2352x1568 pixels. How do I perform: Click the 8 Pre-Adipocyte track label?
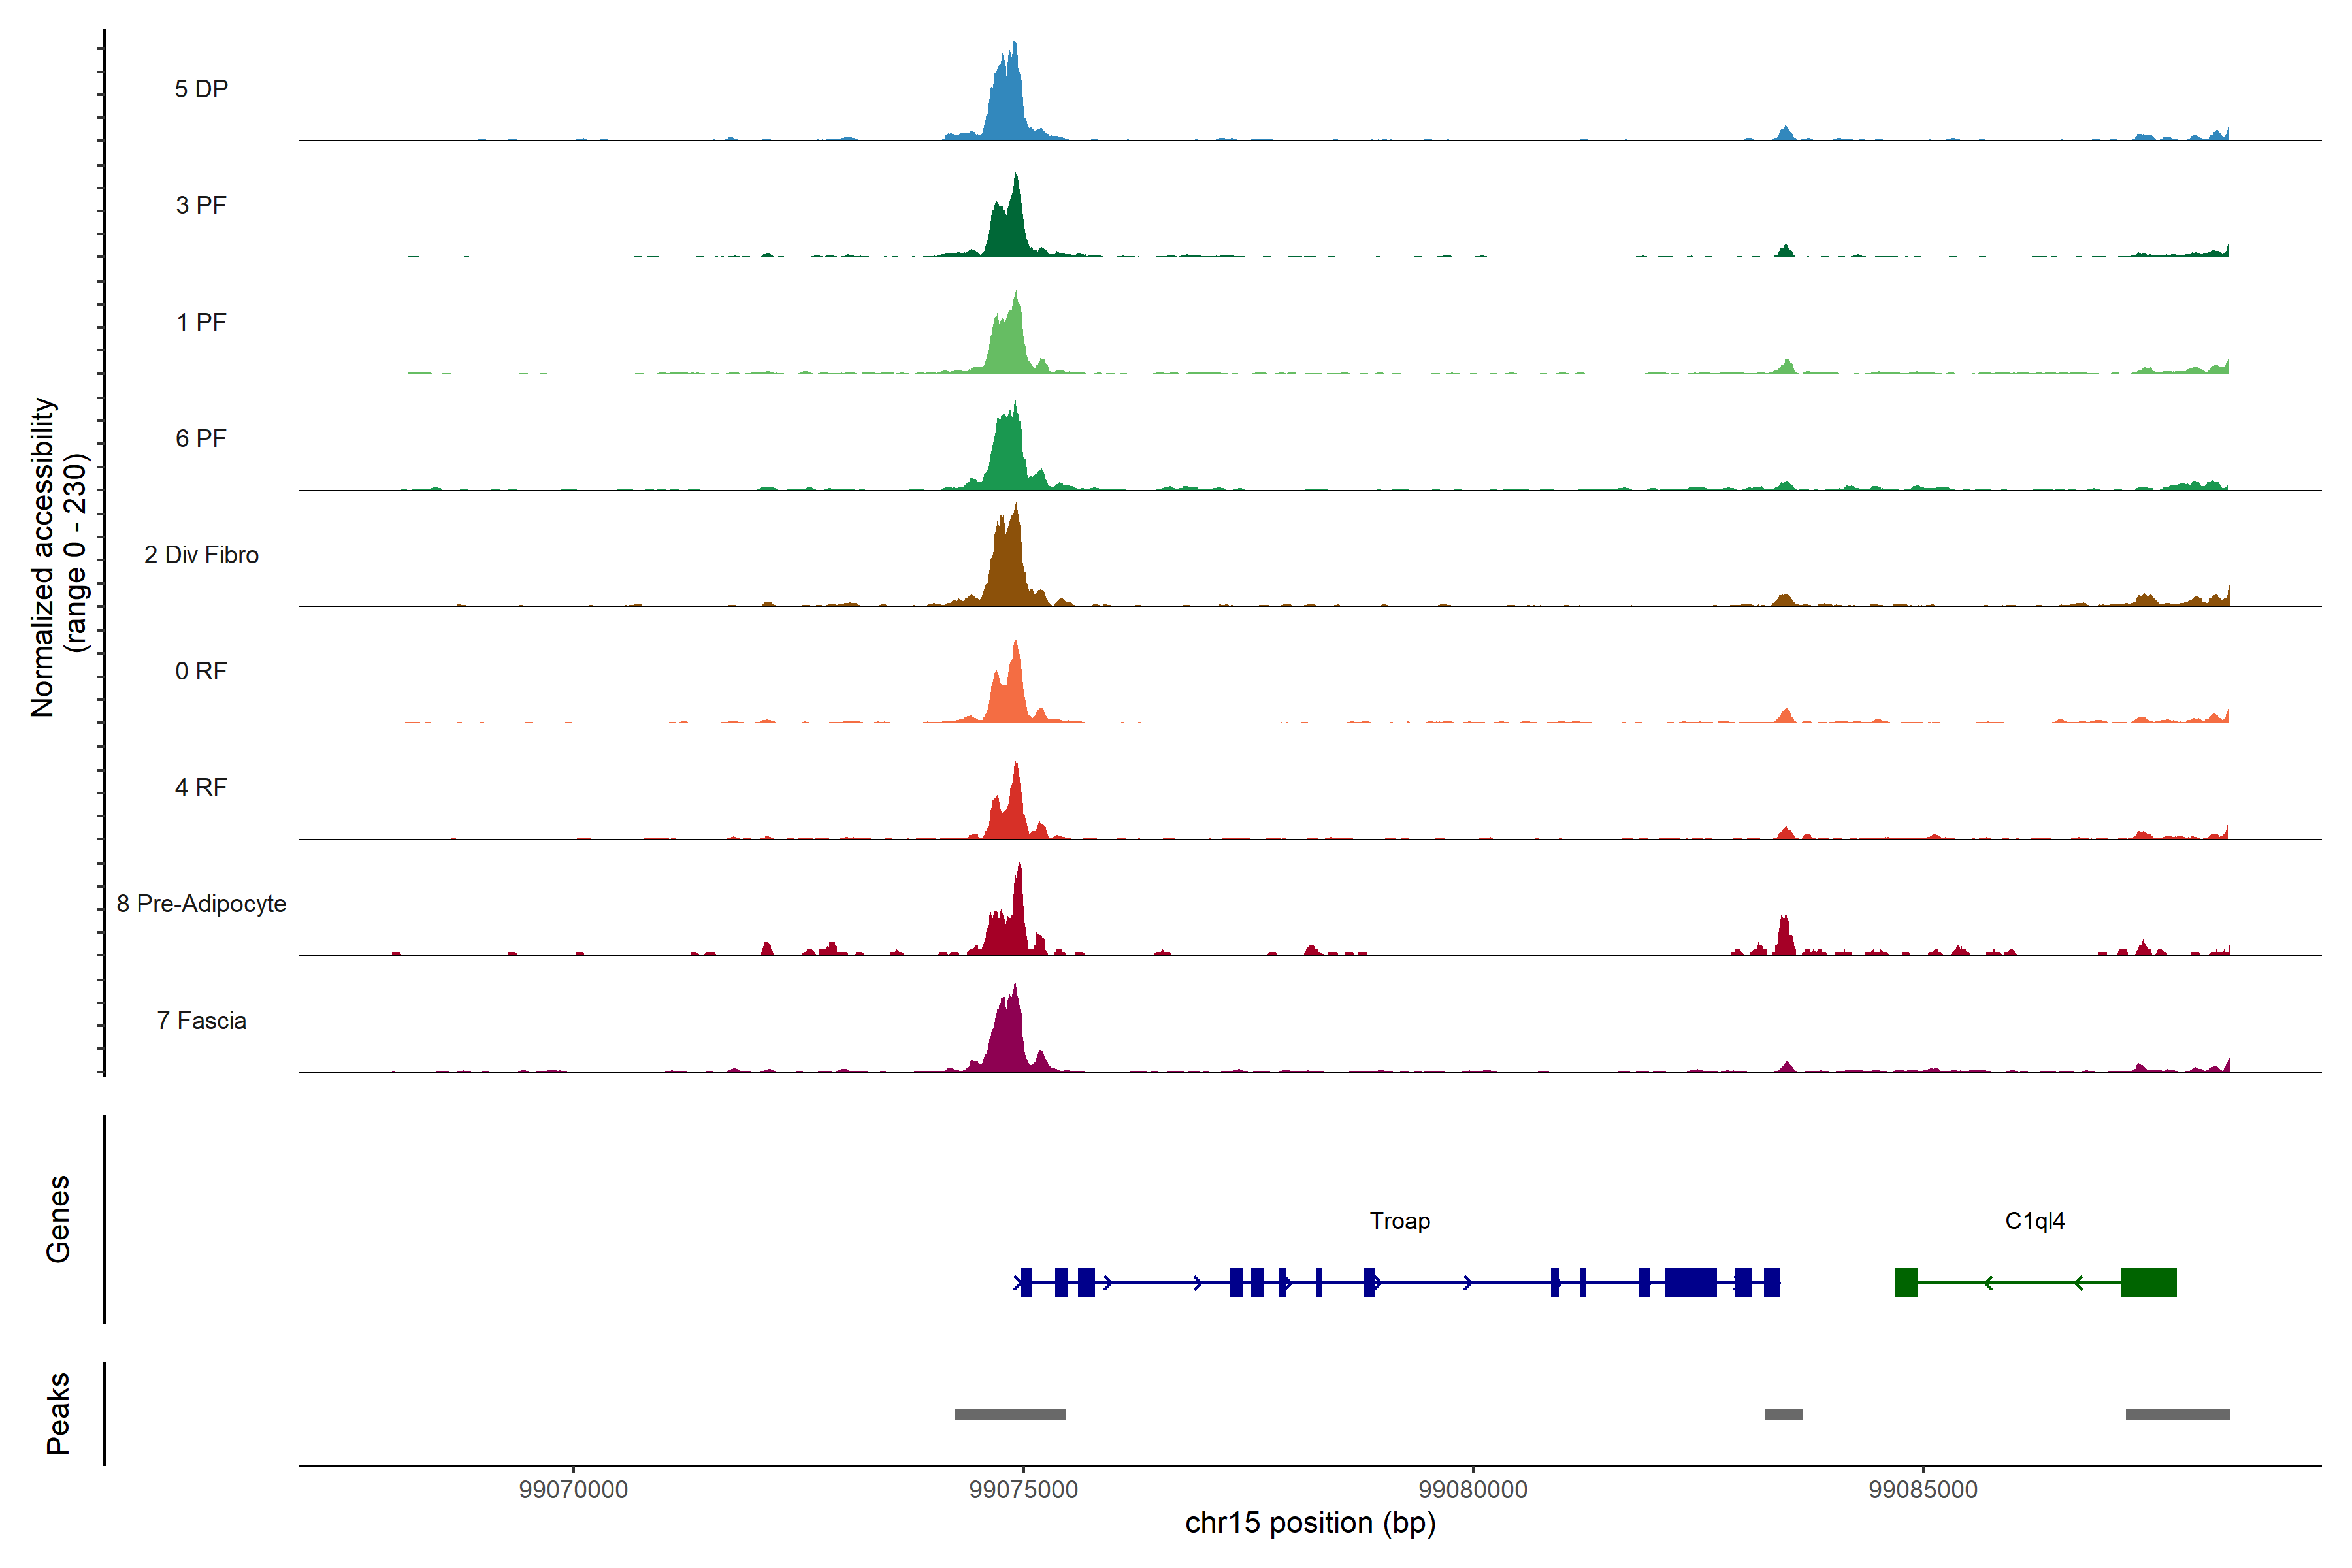click(201, 904)
